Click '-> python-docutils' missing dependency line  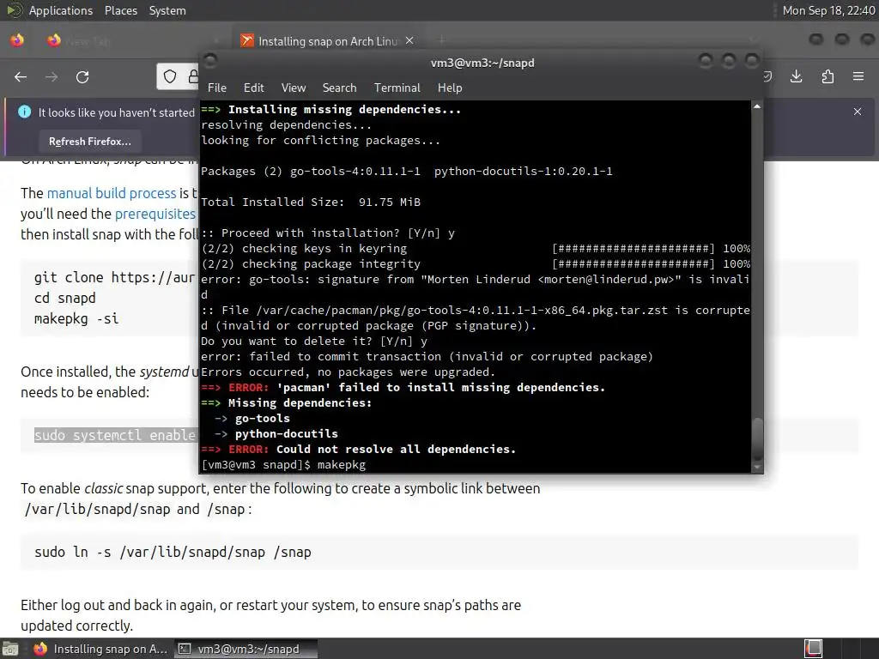click(x=276, y=433)
